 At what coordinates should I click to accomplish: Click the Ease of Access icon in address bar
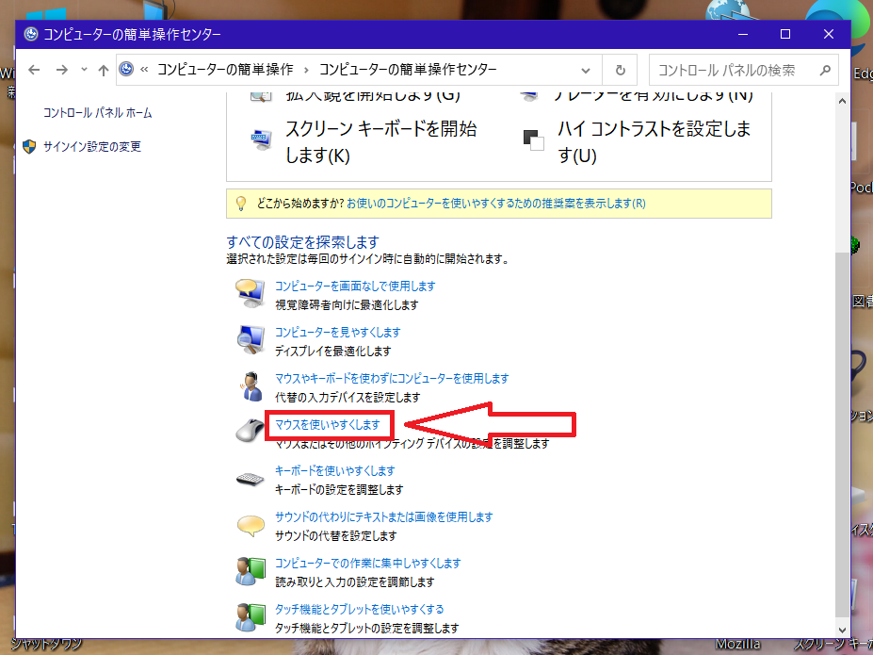click(126, 69)
